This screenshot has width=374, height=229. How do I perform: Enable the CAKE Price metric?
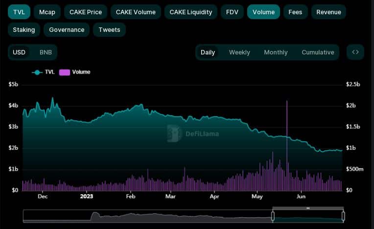[86, 12]
